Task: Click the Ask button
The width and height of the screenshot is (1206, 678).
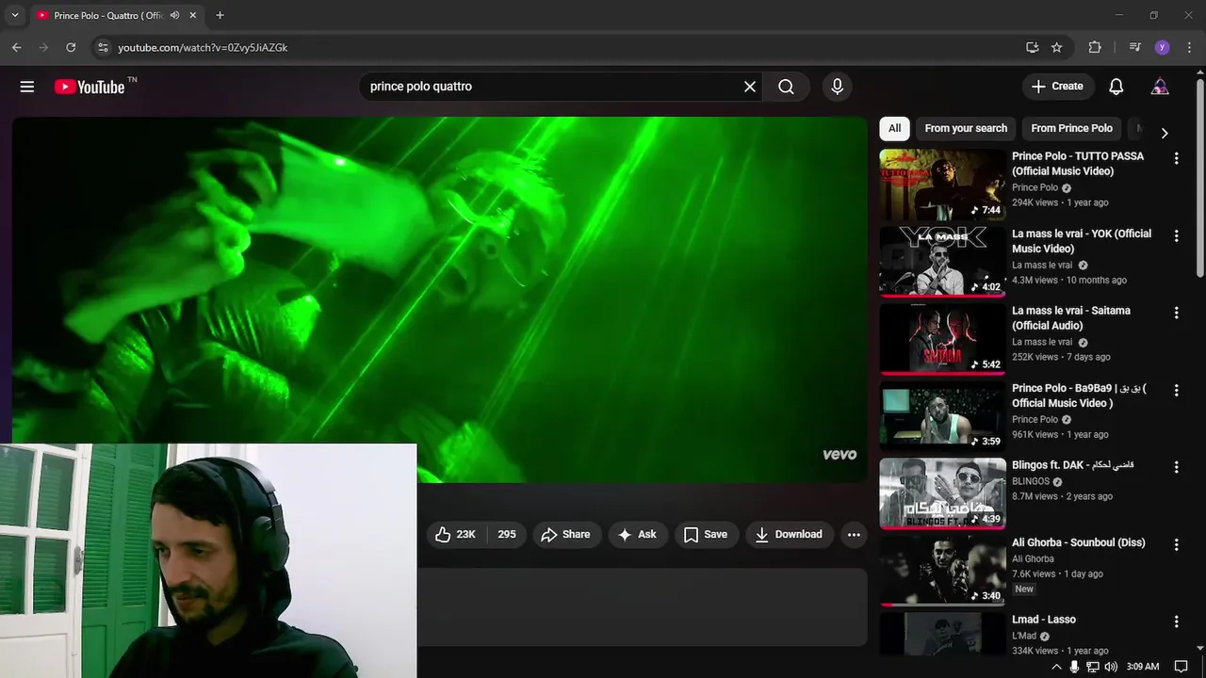Action: 637,534
